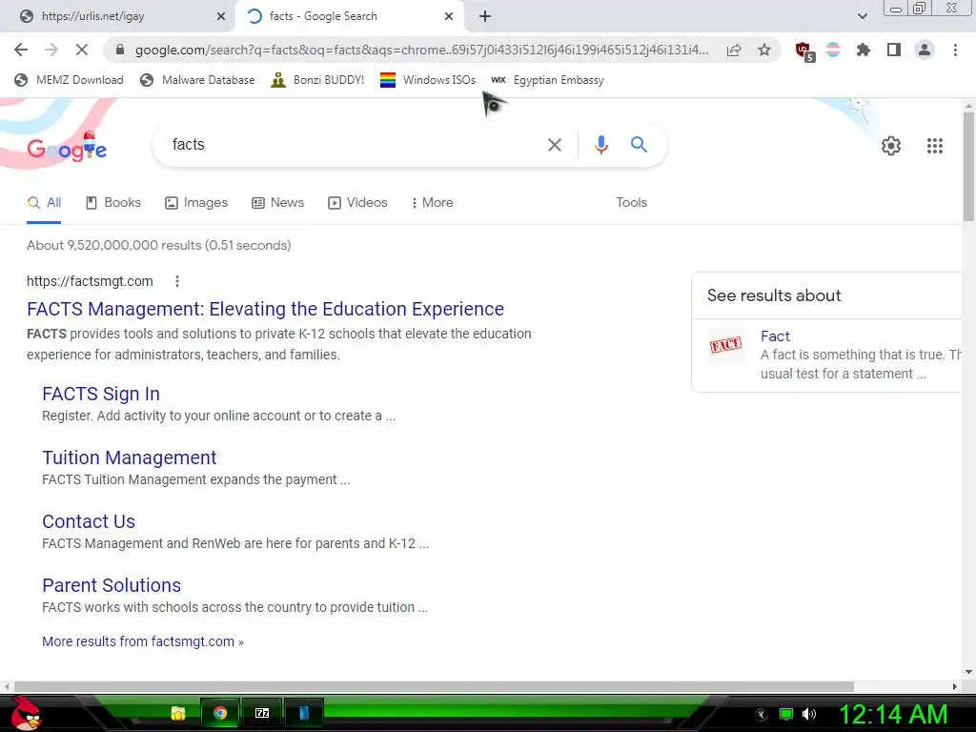976x732 pixels.
Task: Close the urlis.net/igay tab
Action: tap(221, 16)
